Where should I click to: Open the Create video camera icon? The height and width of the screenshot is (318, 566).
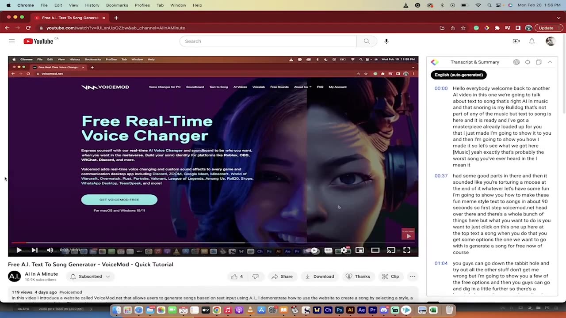(516, 41)
